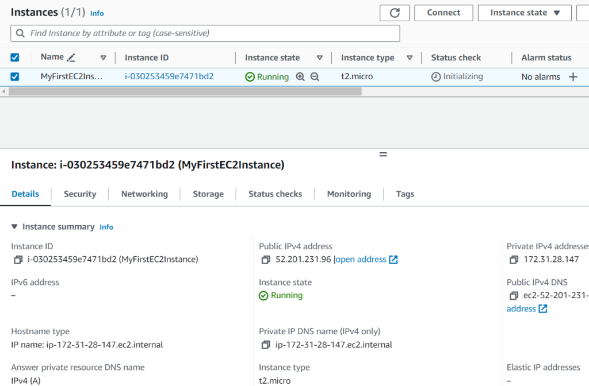
Task: Collapse the Instance summary section
Action: click(14, 226)
